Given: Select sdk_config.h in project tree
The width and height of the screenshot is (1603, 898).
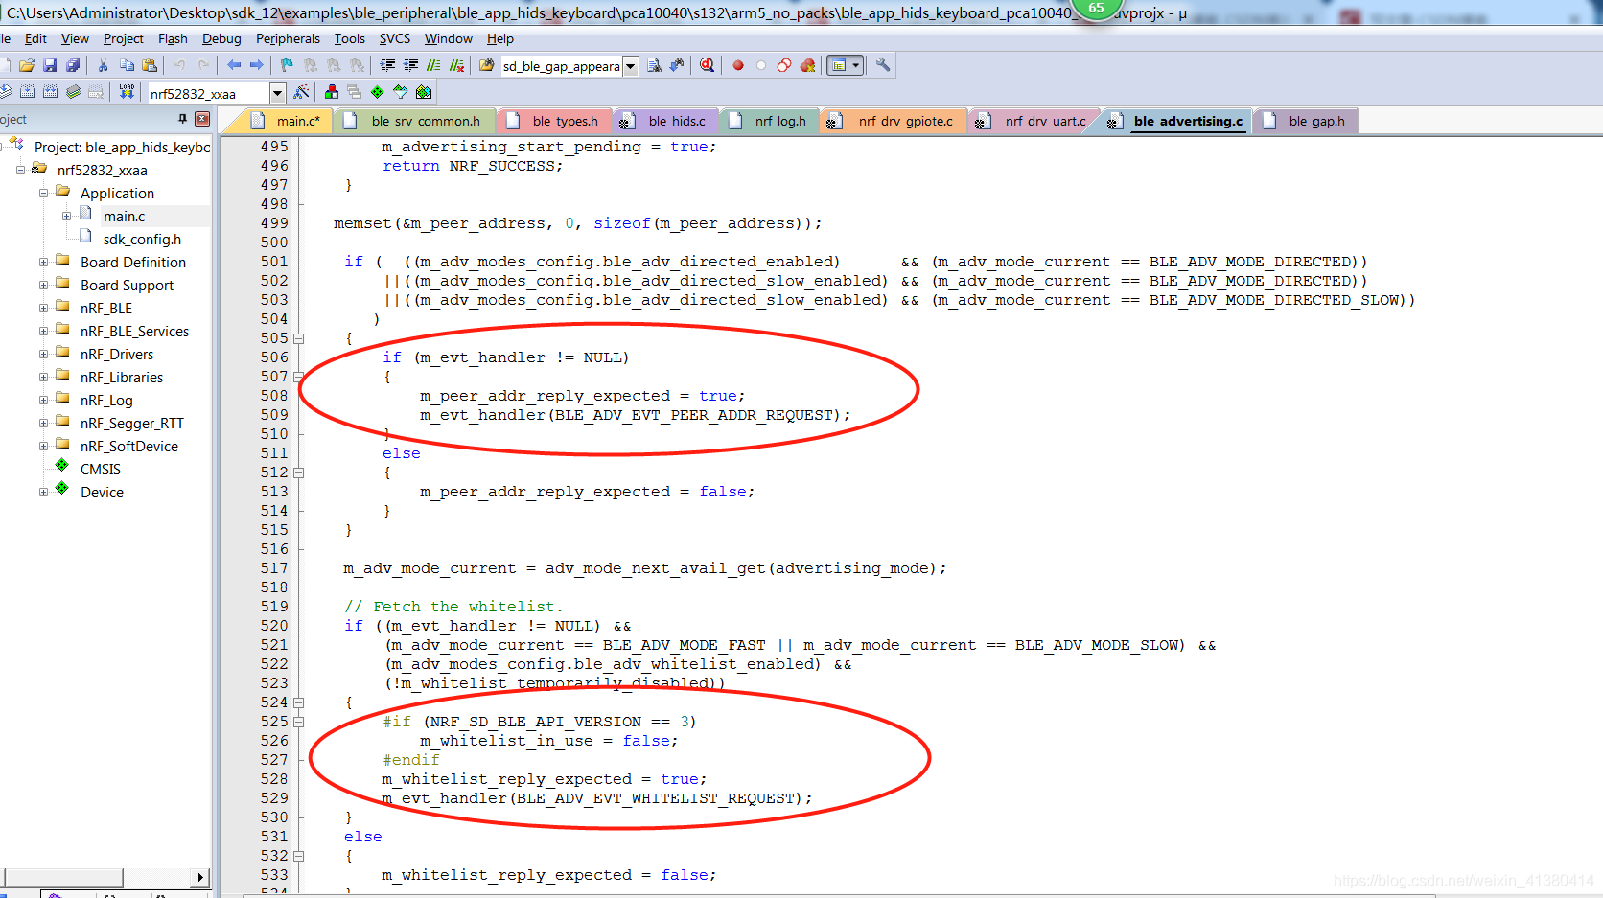Looking at the screenshot, I should coord(142,239).
